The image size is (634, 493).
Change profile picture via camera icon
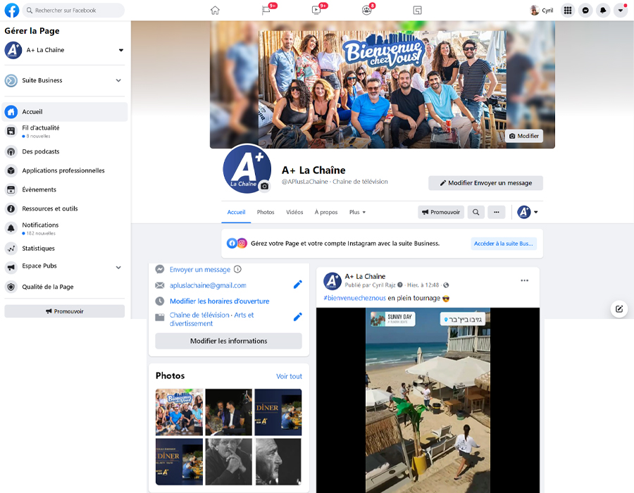[x=264, y=185]
